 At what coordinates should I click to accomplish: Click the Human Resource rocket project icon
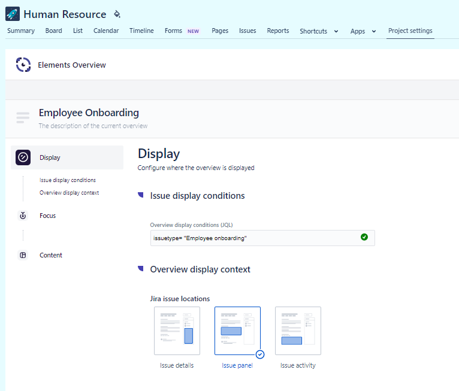(x=12, y=14)
